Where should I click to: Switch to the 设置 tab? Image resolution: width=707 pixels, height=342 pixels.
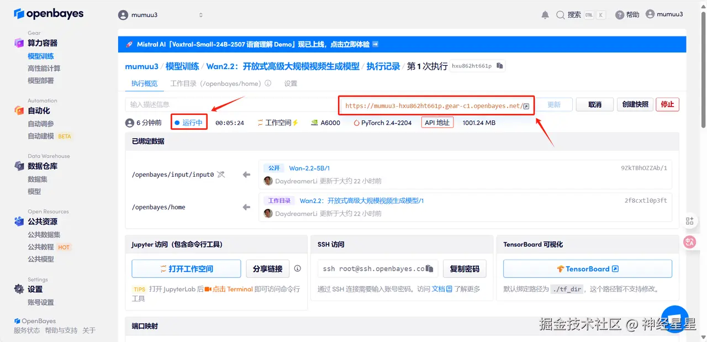coord(291,83)
